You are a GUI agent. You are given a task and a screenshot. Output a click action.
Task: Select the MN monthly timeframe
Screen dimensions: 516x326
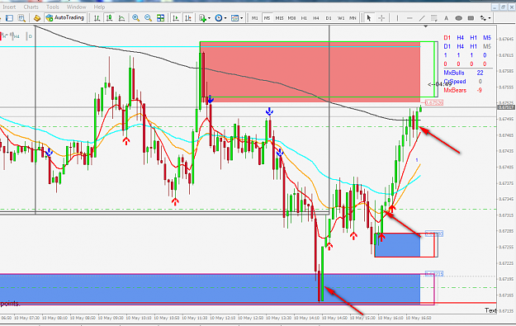[353, 18]
